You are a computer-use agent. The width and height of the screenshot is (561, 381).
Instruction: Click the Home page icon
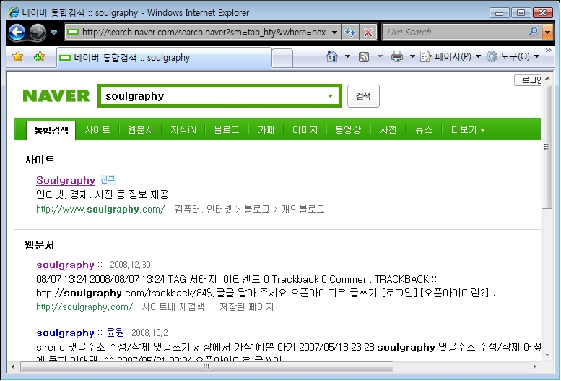[x=332, y=56]
